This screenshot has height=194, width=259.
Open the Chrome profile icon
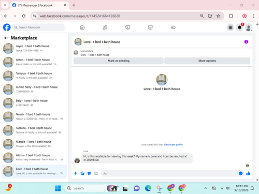pyautogui.click(x=244, y=16)
